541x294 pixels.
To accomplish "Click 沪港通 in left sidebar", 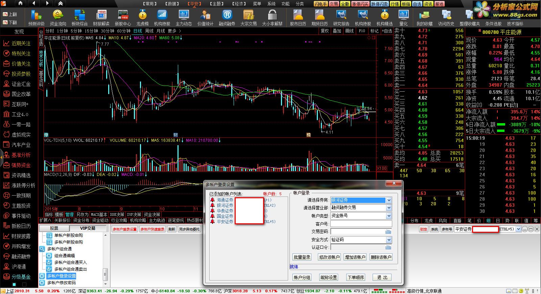I will 19,267.
